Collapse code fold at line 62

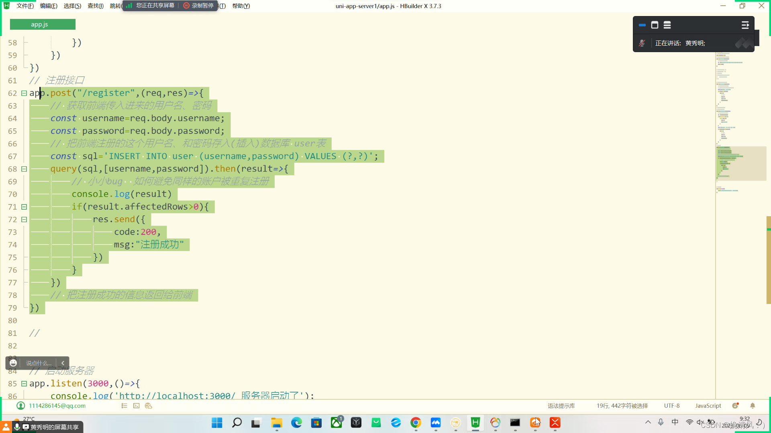click(24, 93)
